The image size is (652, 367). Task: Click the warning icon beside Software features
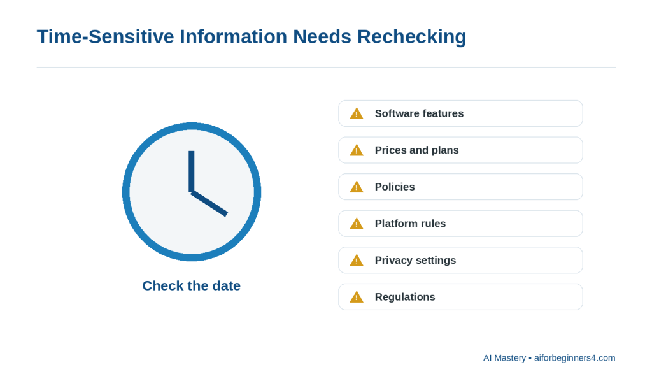point(357,113)
